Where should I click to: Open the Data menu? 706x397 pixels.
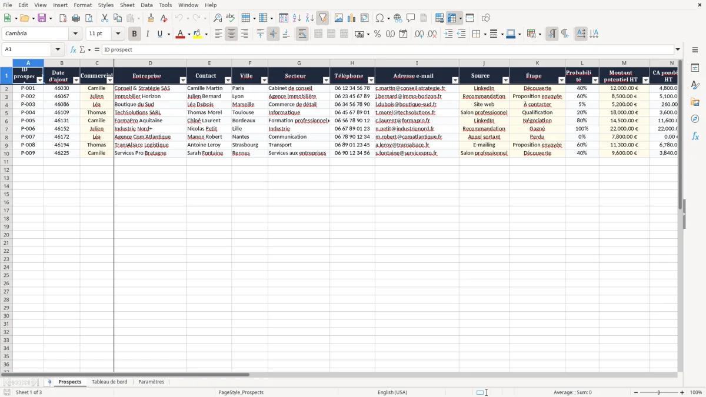click(x=146, y=5)
